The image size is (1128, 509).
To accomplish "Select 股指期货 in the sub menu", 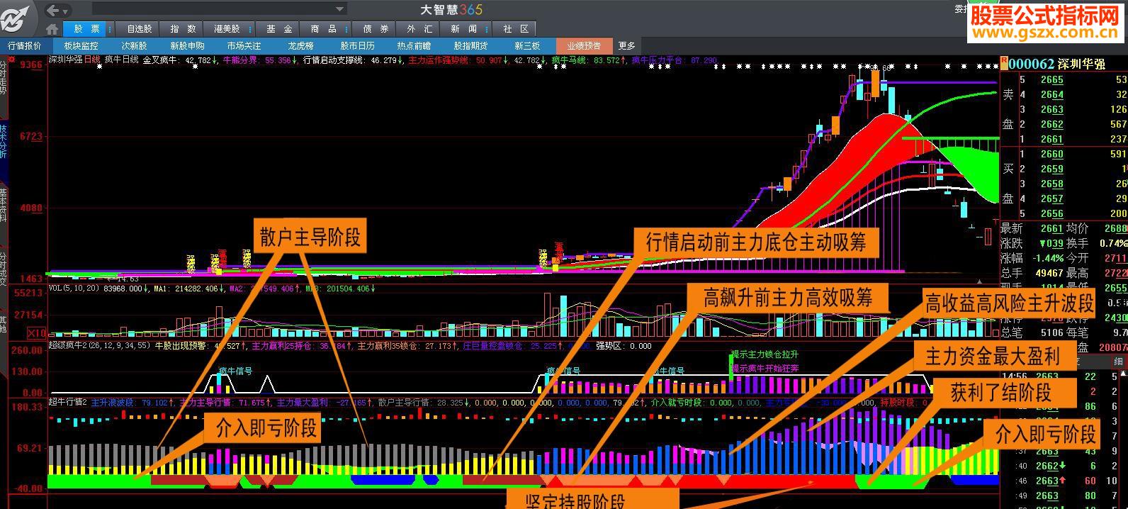I will (470, 46).
